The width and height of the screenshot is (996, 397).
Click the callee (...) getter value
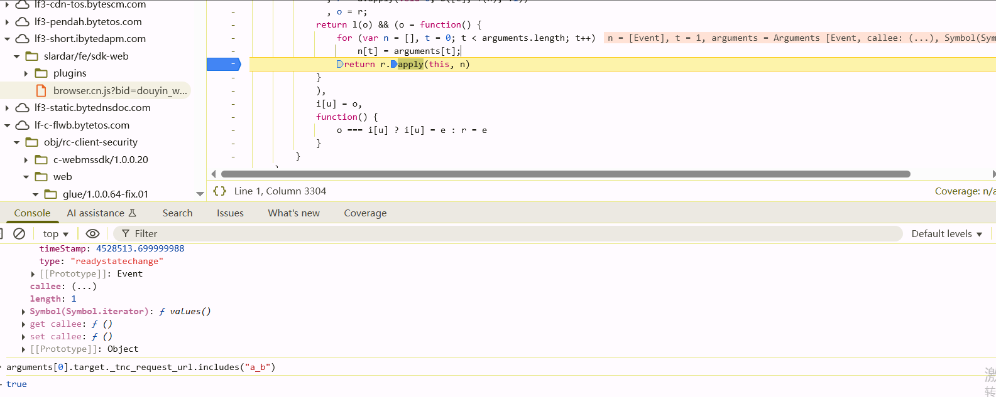point(84,287)
